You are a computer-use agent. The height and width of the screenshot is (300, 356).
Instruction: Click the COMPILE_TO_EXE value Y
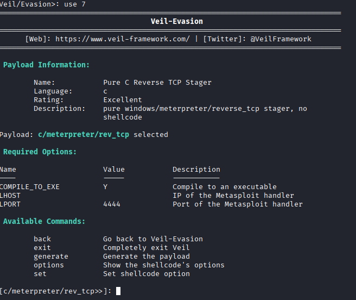105,187
